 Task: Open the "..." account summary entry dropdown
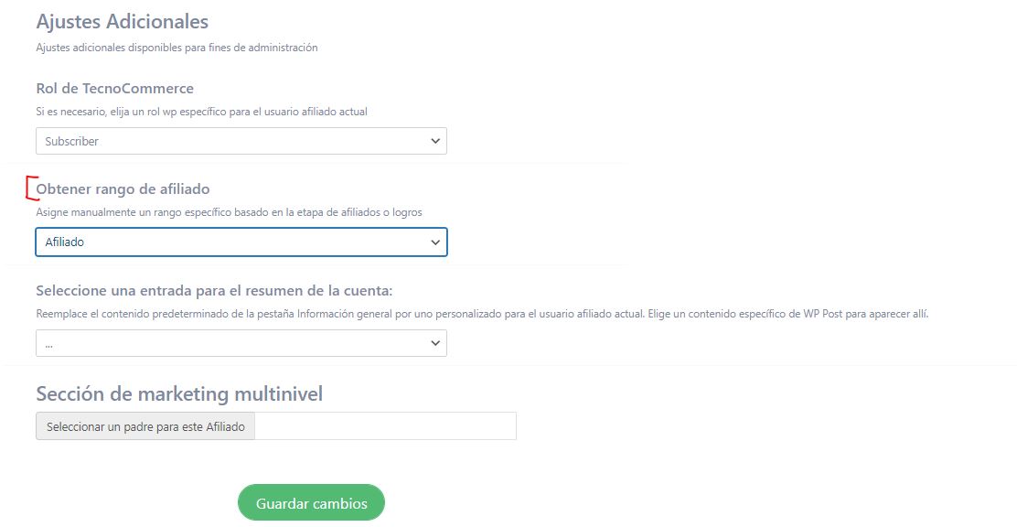pos(241,342)
